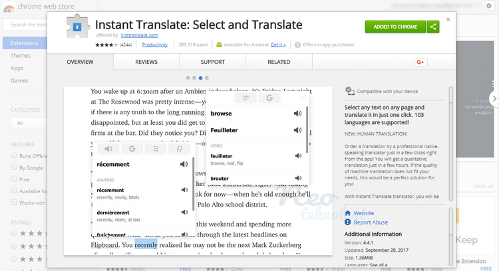Click the in-app purchases coin icon
Image resolution: width=499 pixels, height=271 pixels.
297,45
